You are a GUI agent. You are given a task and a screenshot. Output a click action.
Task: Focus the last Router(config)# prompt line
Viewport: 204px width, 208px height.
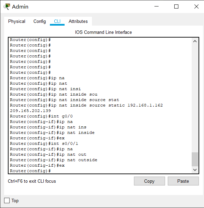[30, 171]
